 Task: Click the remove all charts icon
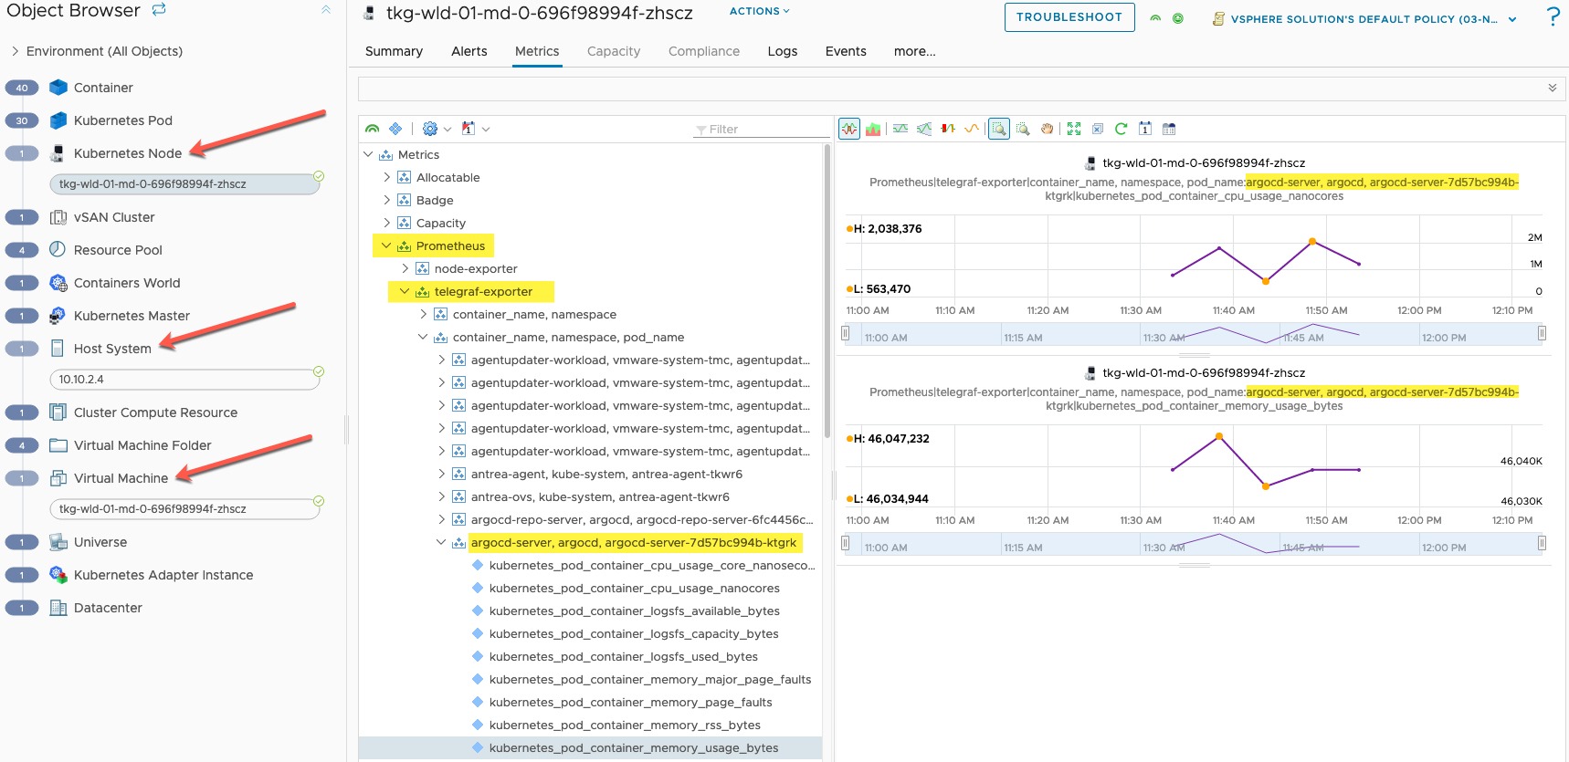click(x=1098, y=129)
